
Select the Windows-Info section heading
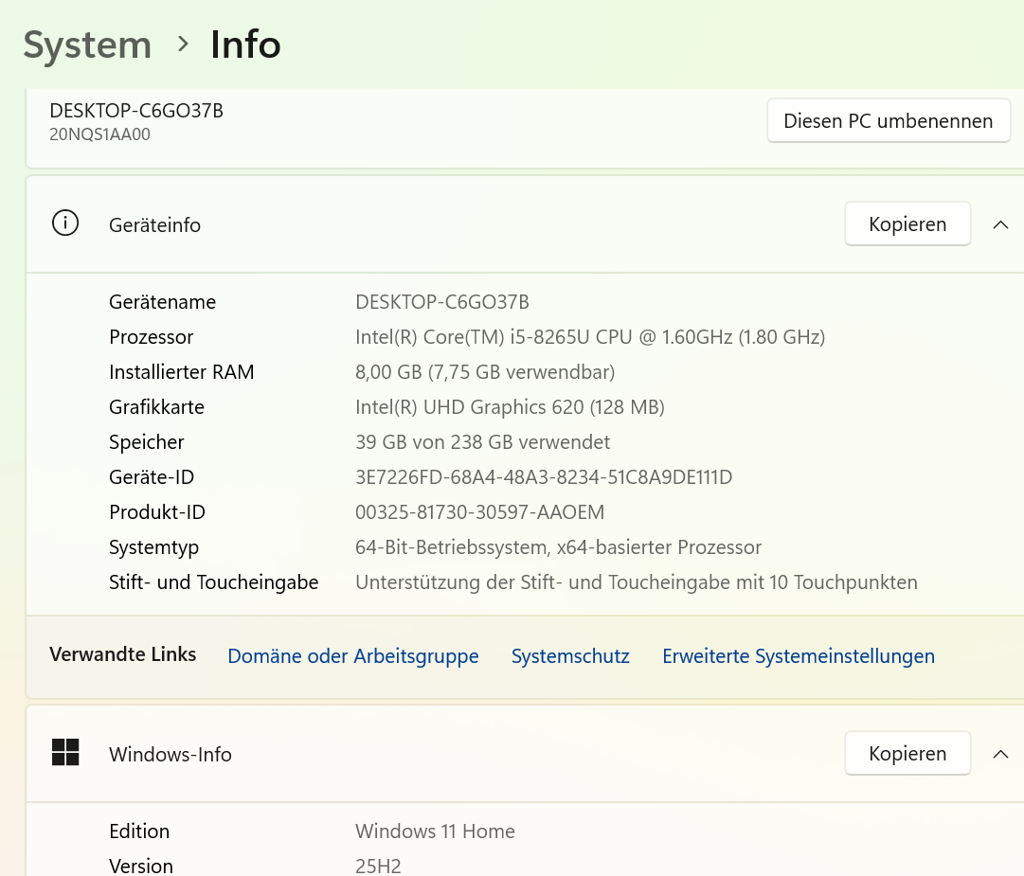click(x=171, y=754)
